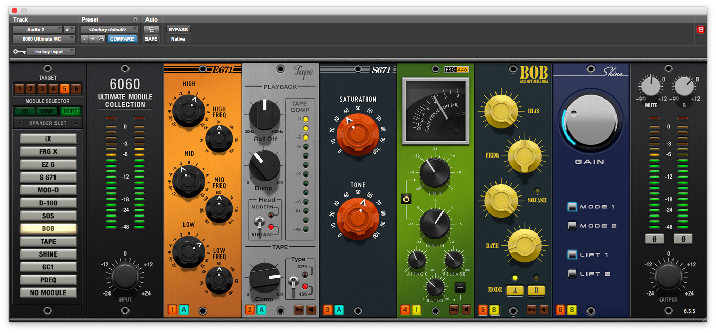Open the no key input dropdown
This screenshot has height=333, width=716.
pyautogui.click(x=51, y=52)
